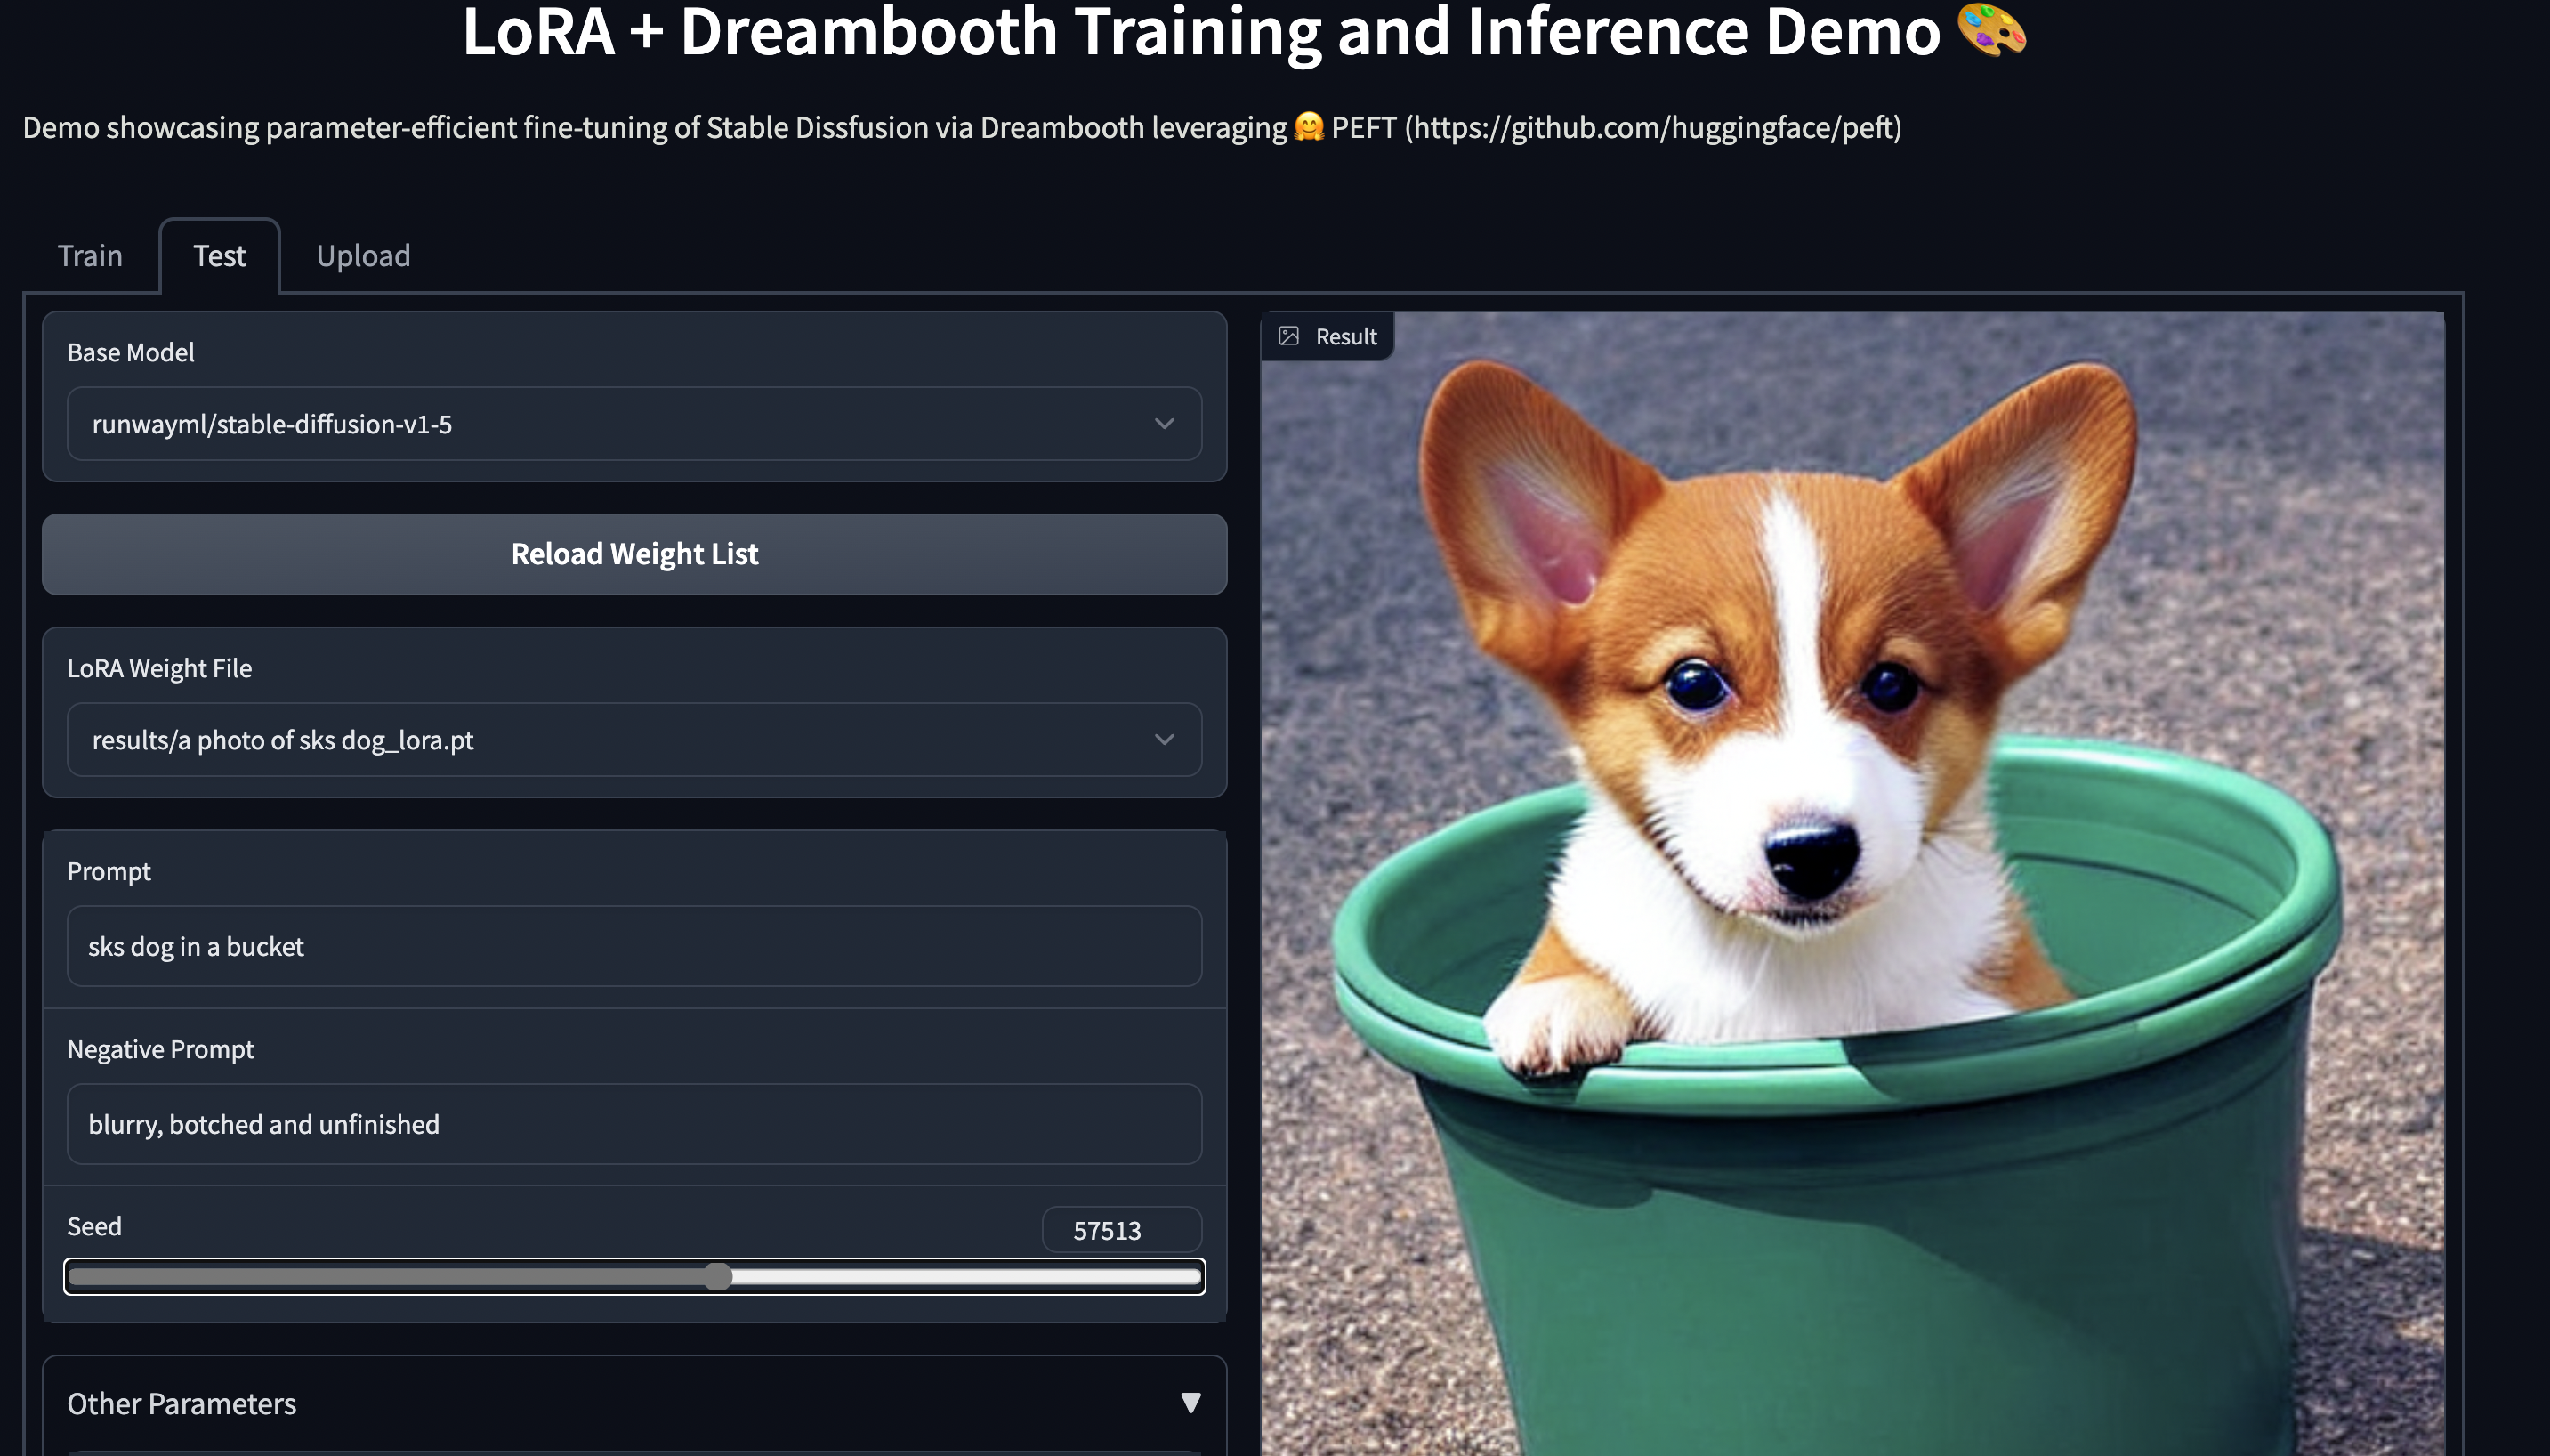This screenshot has height=1456, width=2550.
Task: Click the Seed value box showing 57513
Action: click(x=1122, y=1229)
